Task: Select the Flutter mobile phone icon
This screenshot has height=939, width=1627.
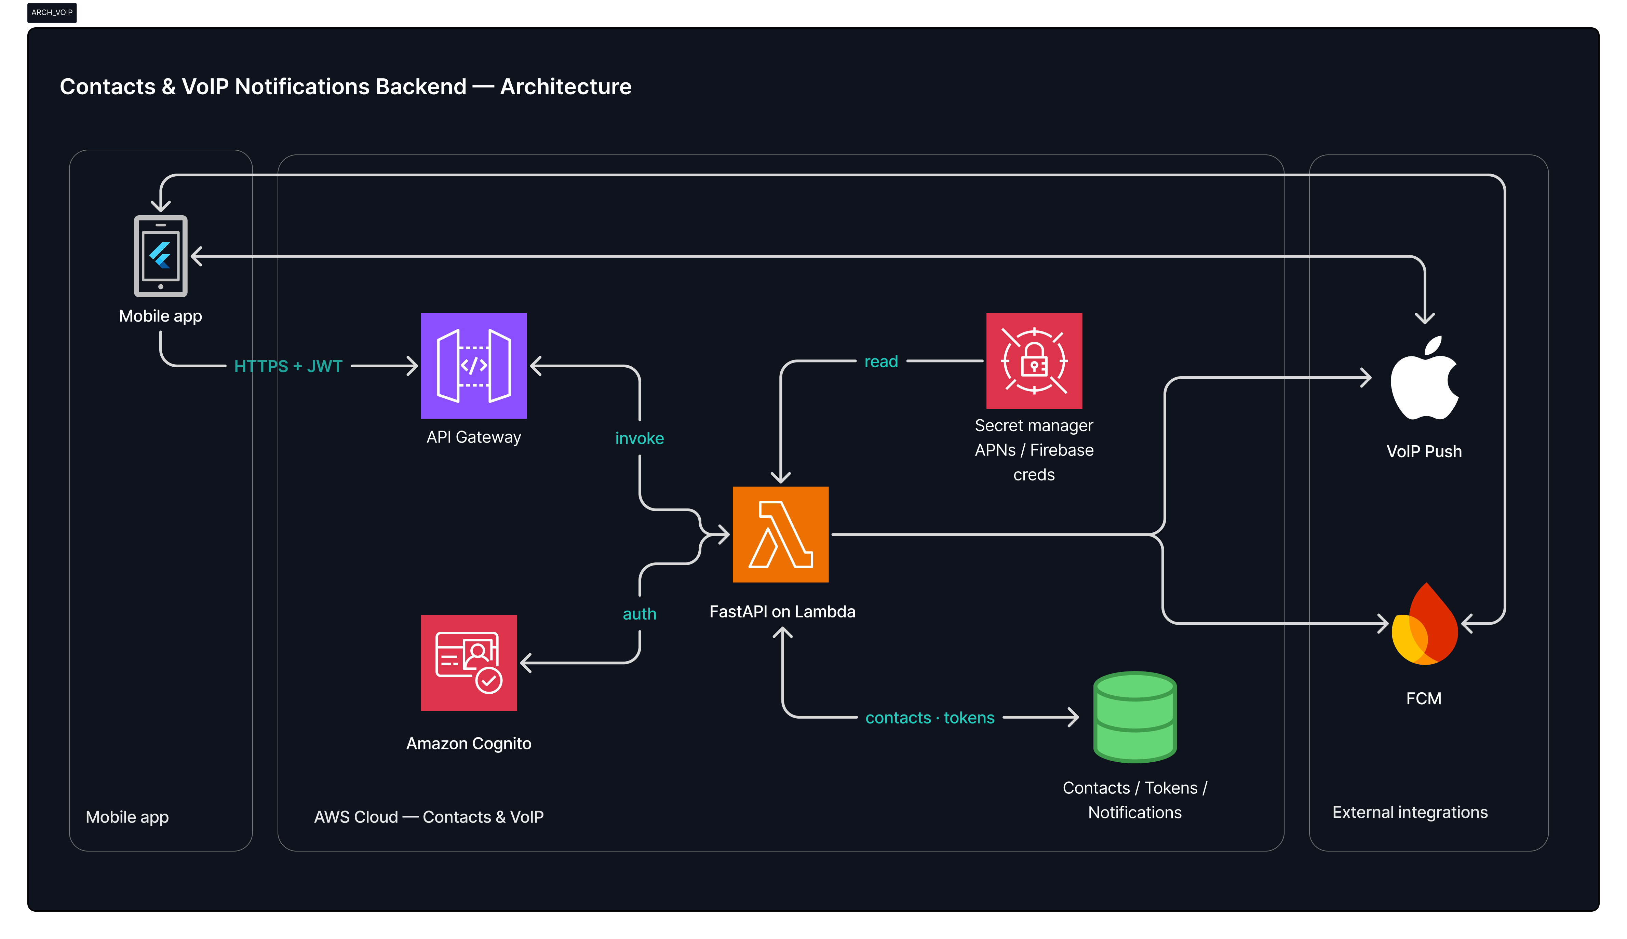Action: click(161, 256)
